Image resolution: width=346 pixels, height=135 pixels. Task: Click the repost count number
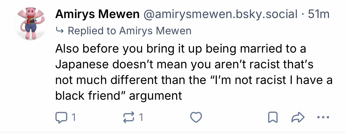click(141, 117)
